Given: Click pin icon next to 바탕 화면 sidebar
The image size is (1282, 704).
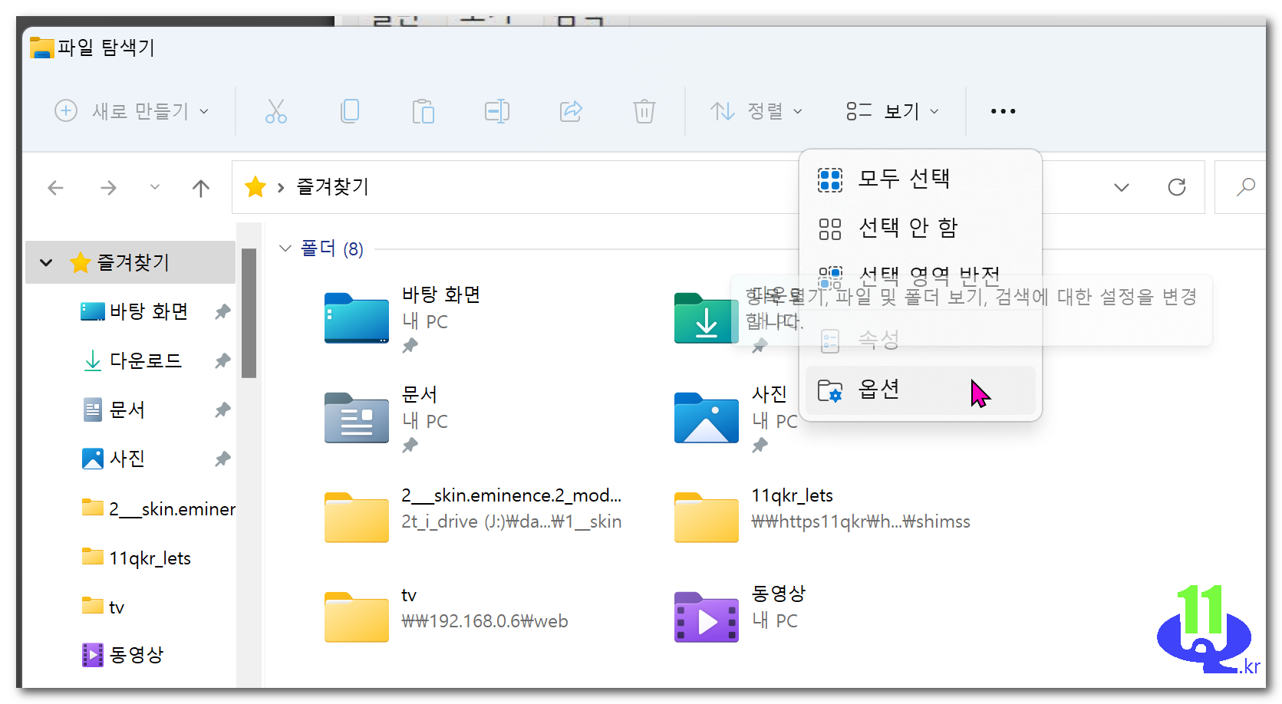Looking at the screenshot, I should click(222, 311).
